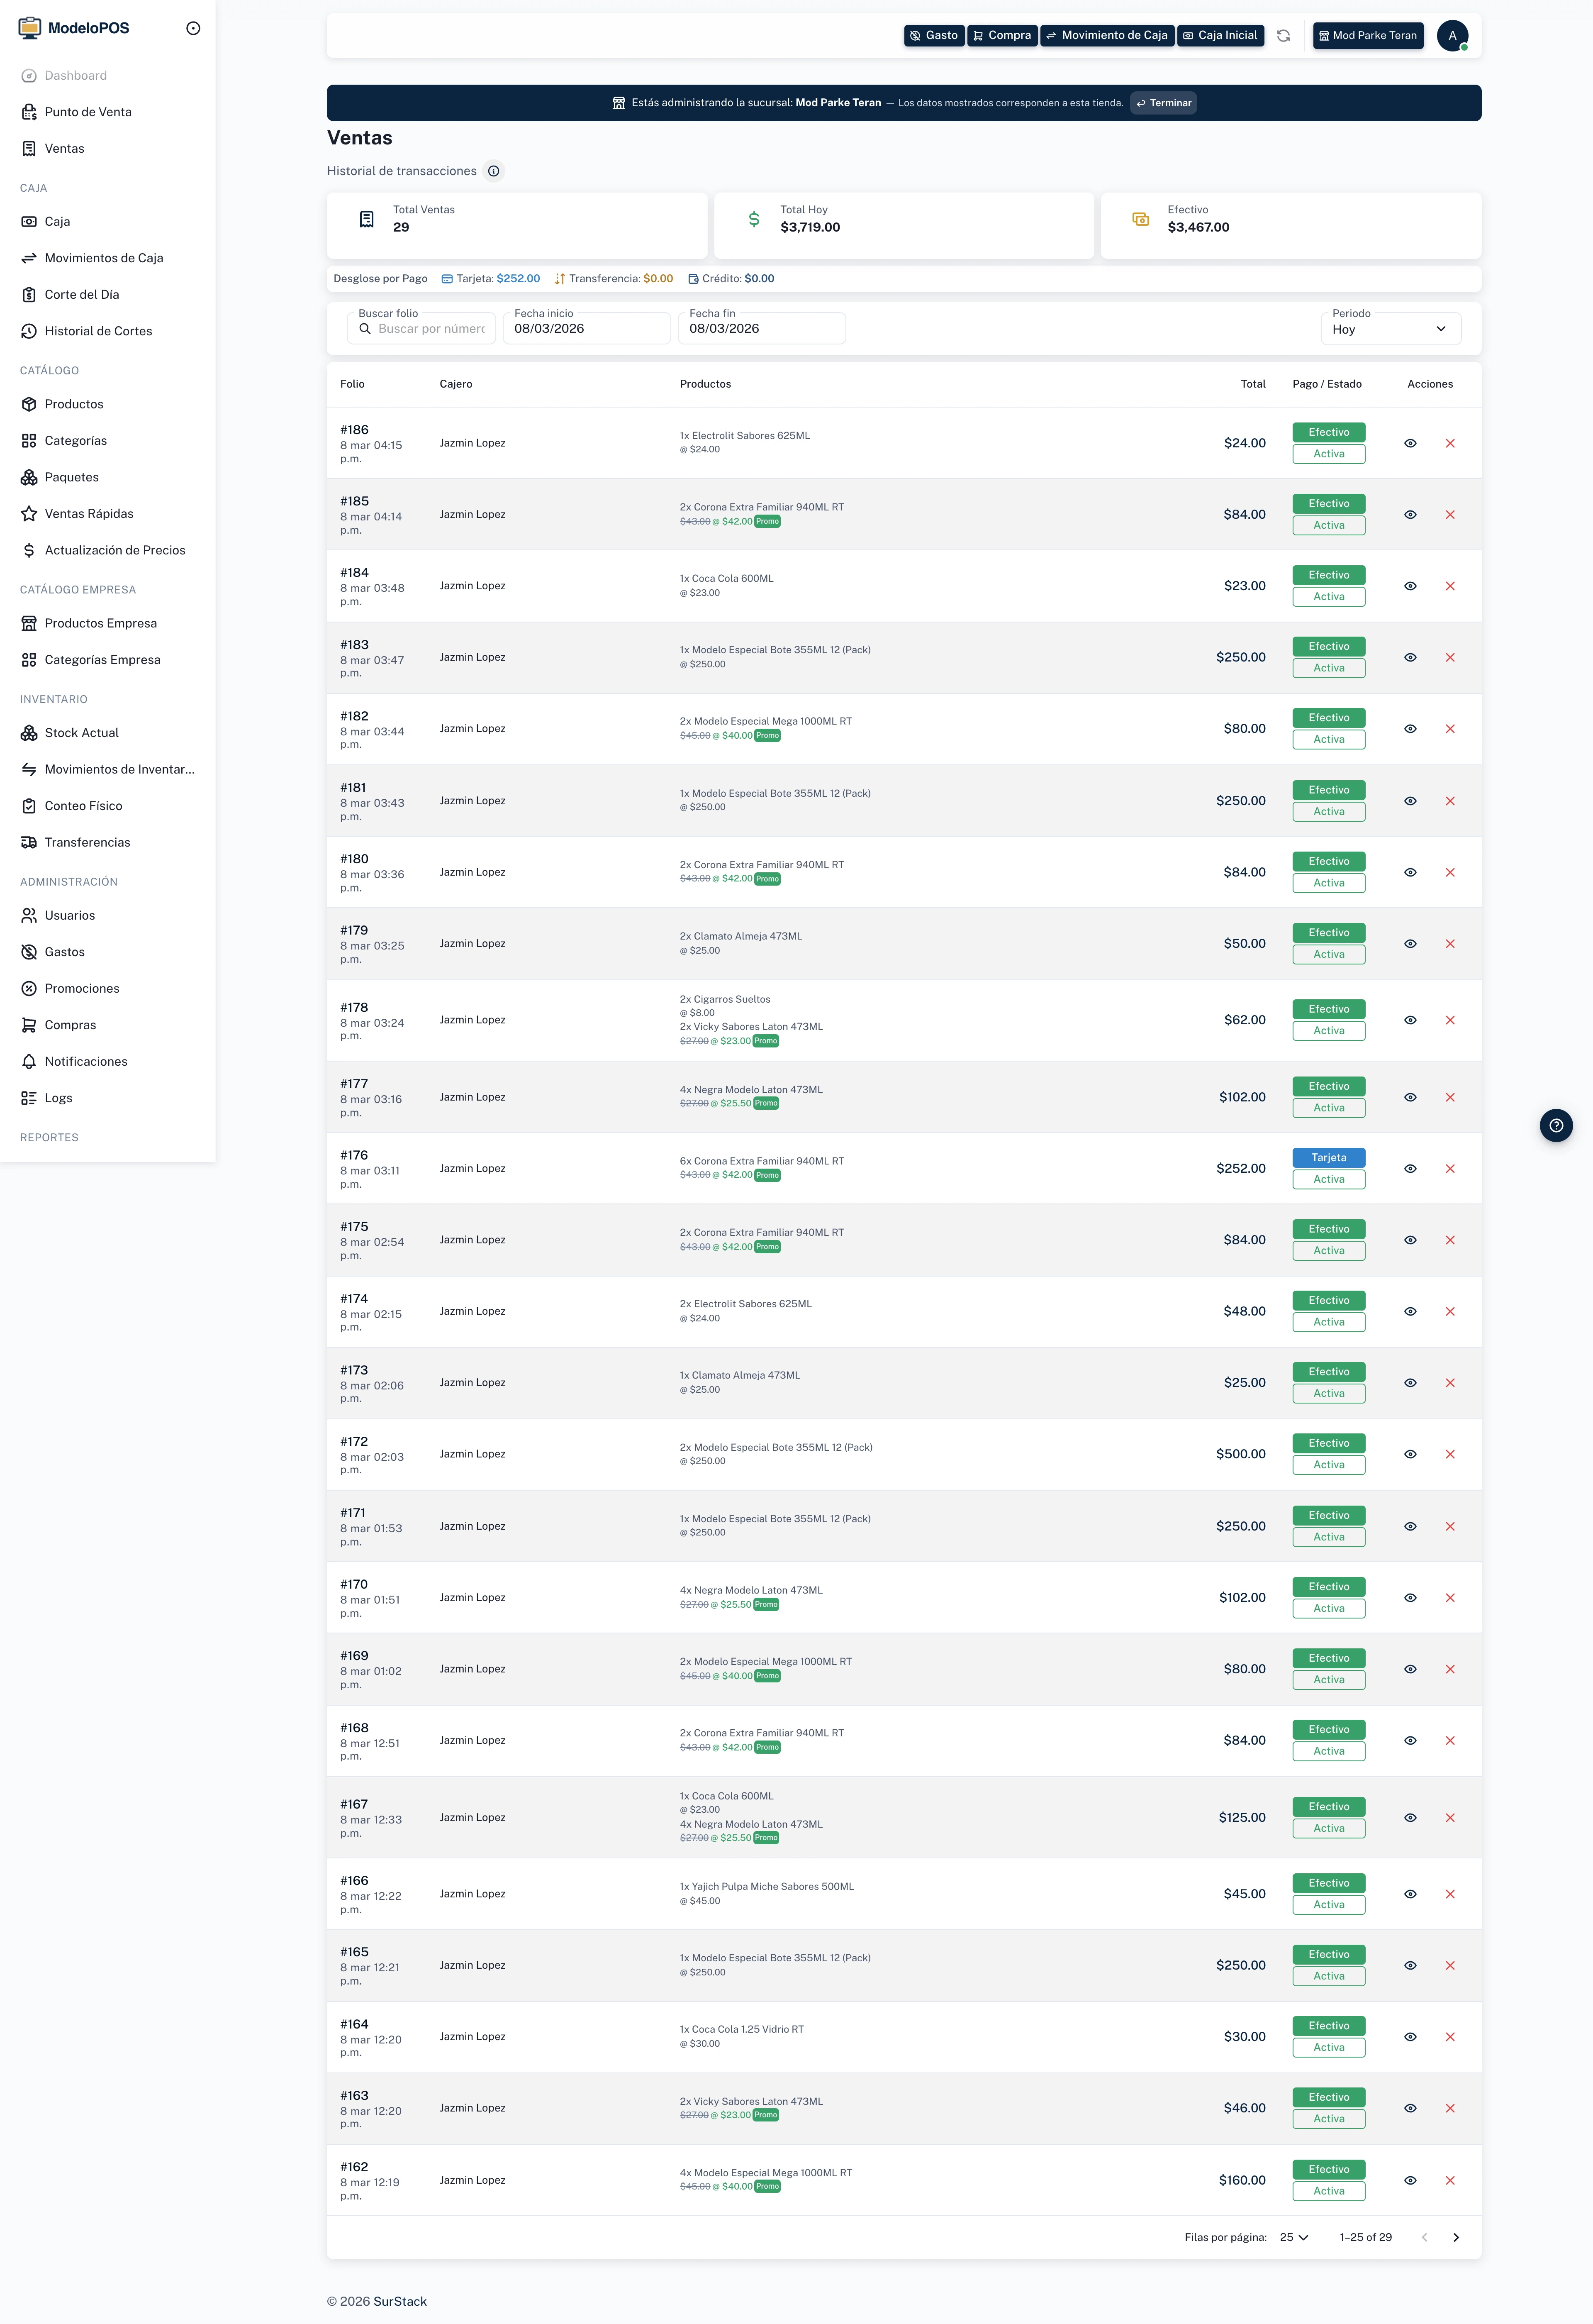The height and width of the screenshot is (2324, 1593).
Task: Go to the Dashboard menu item
Action: (x=75, y=75)
